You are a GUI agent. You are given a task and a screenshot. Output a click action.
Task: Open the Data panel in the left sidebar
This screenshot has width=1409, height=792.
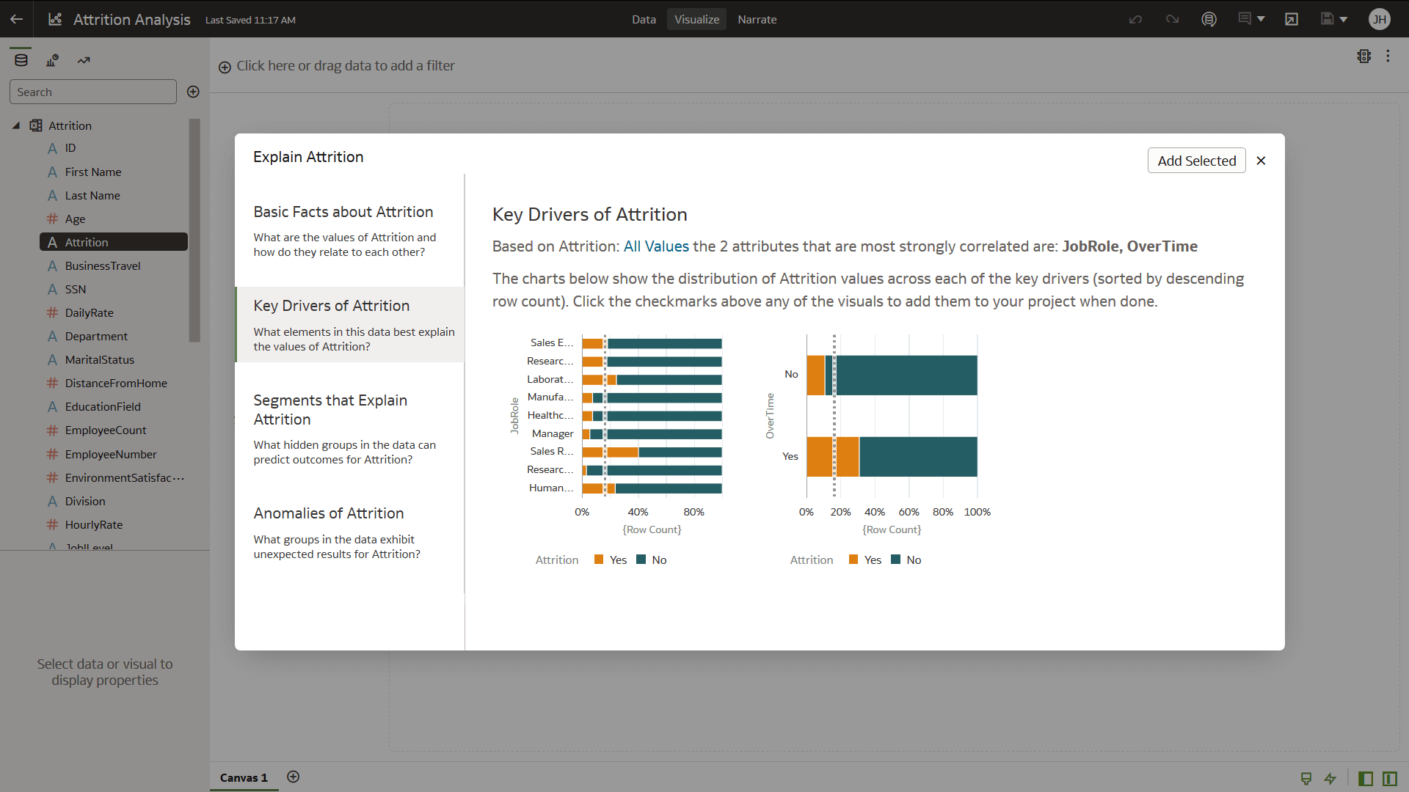click(20, 59)
